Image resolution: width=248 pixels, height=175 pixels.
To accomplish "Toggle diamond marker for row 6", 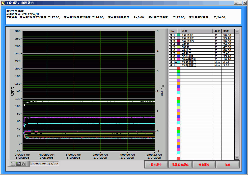I will pyautogui.click(x=171, y=50).
